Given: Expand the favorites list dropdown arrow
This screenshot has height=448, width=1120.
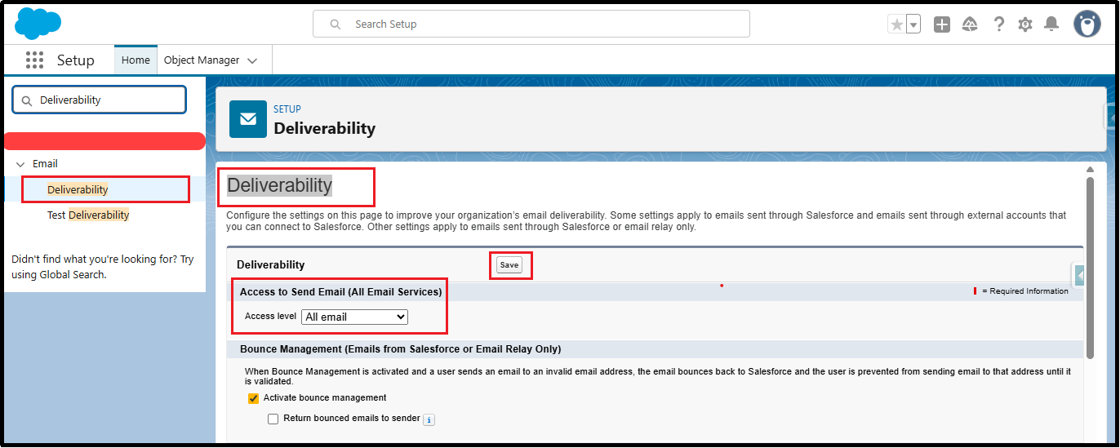Looking at the screenshot, I should pyautogui.click(x=913, y=24).
